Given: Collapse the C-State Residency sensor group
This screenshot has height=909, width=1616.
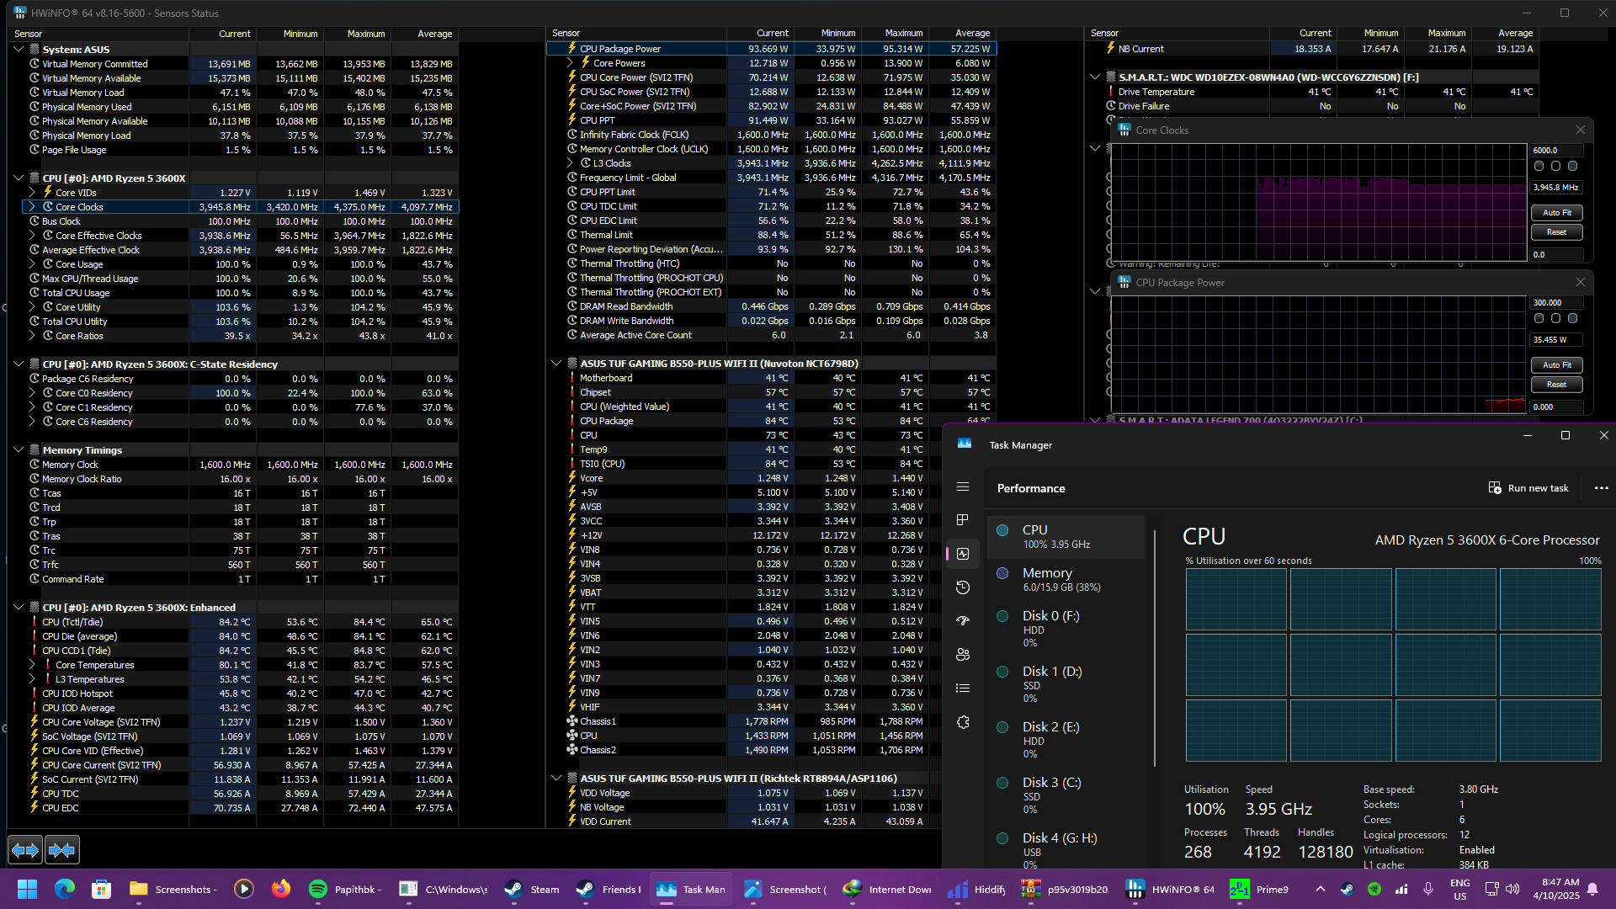Looking at the screenshot, I should point(19,364).
